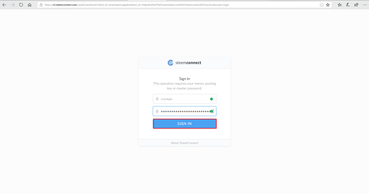The image size is (369, 194).
Task: Click the steemconnect logo
Action: pos(184,63)
